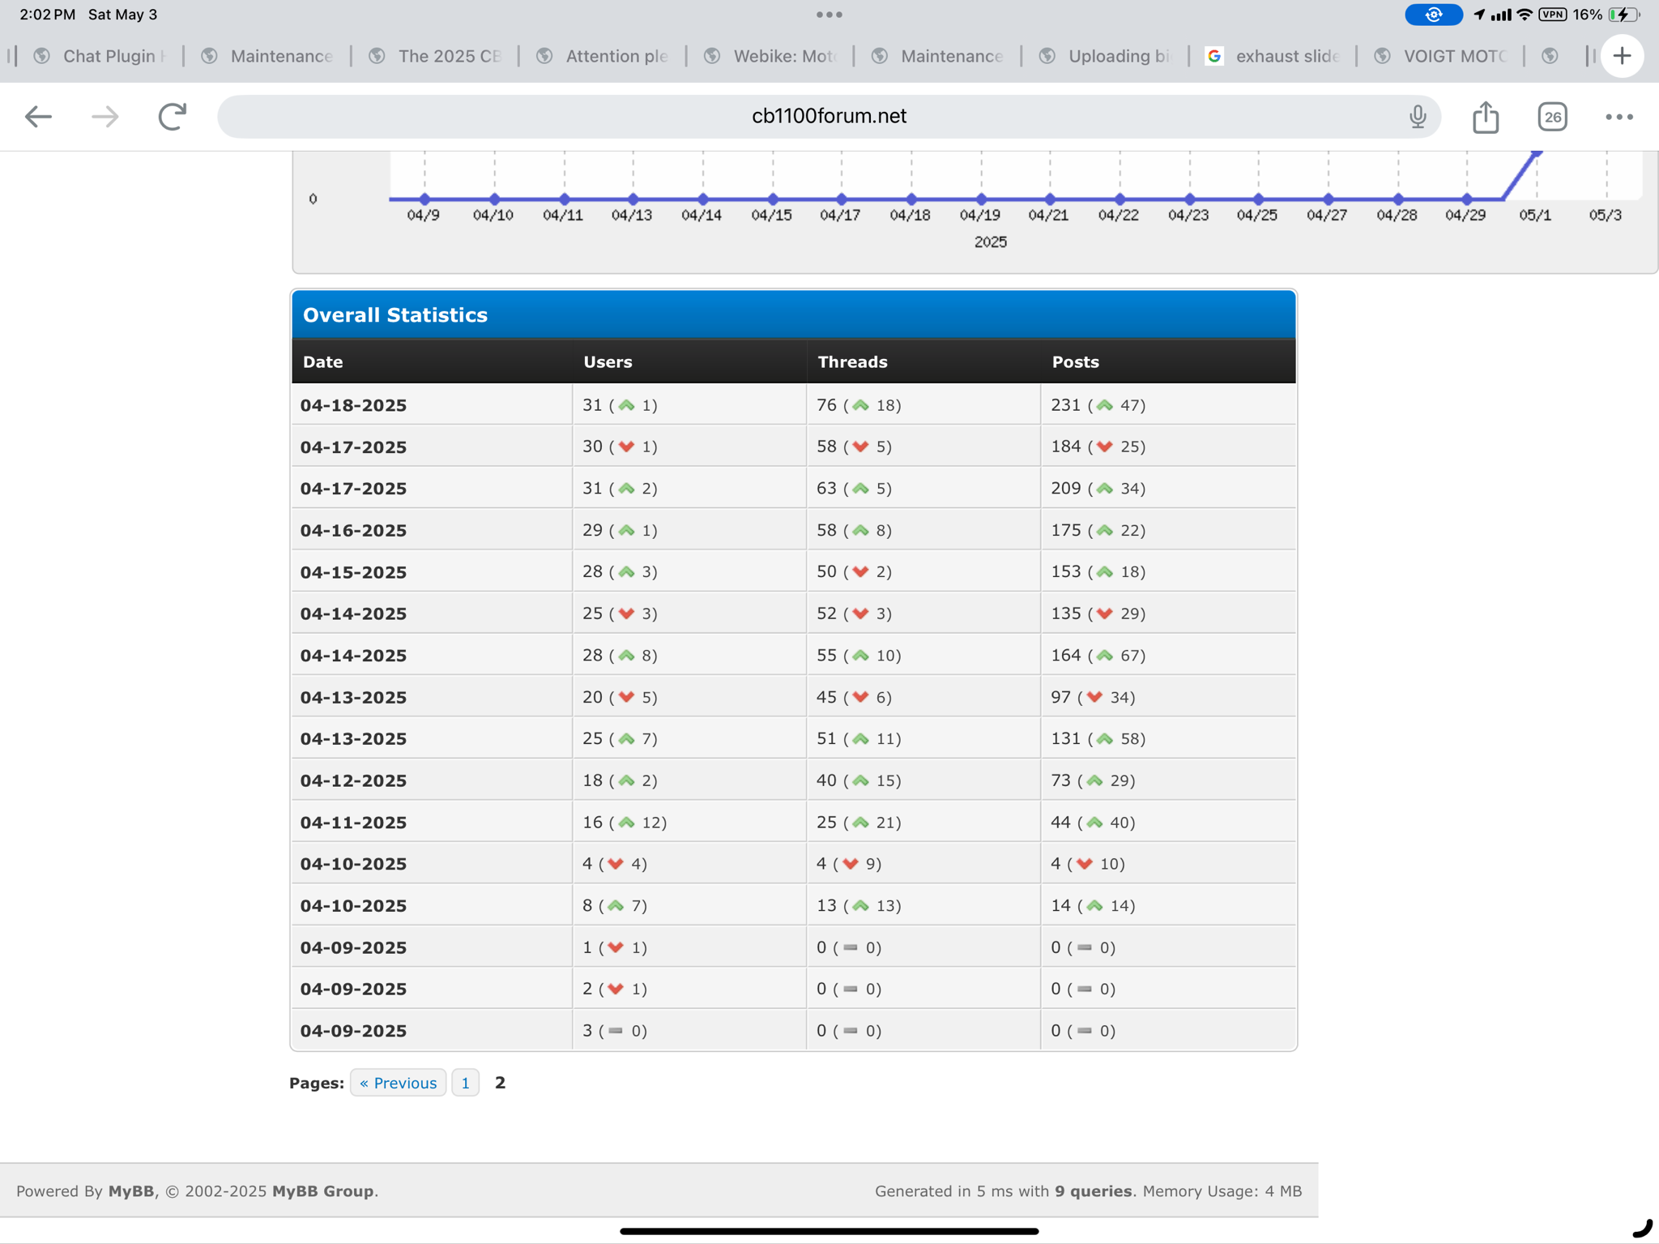Tap the microphone icon in the address bar
Image resolution: width=1659 pixels, height=1244 pixels.
(x=1417, y=117)
